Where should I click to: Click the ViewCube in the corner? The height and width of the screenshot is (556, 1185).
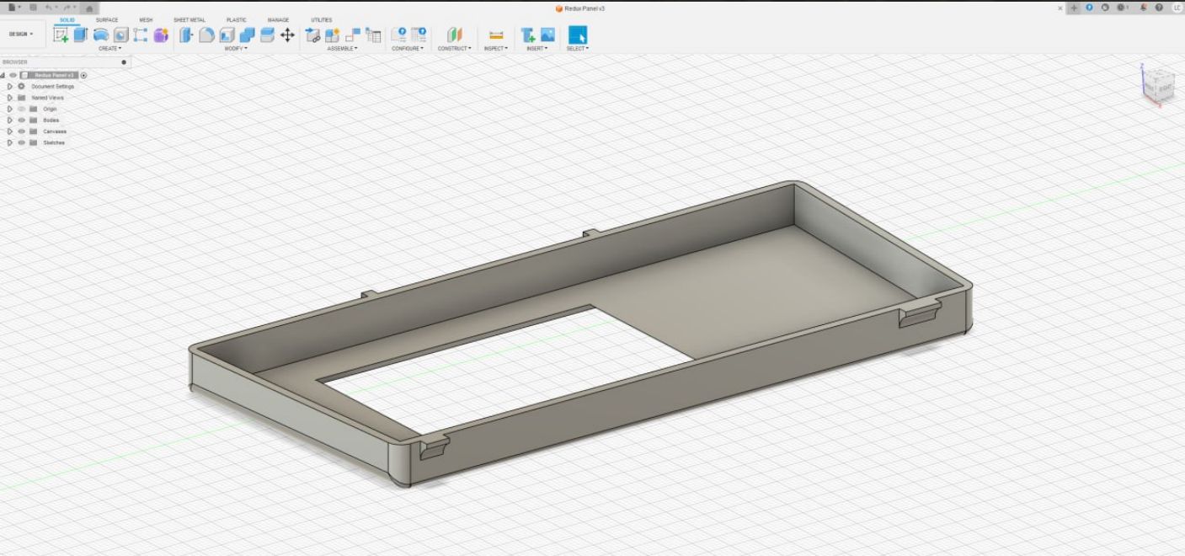click(1158, 85)
